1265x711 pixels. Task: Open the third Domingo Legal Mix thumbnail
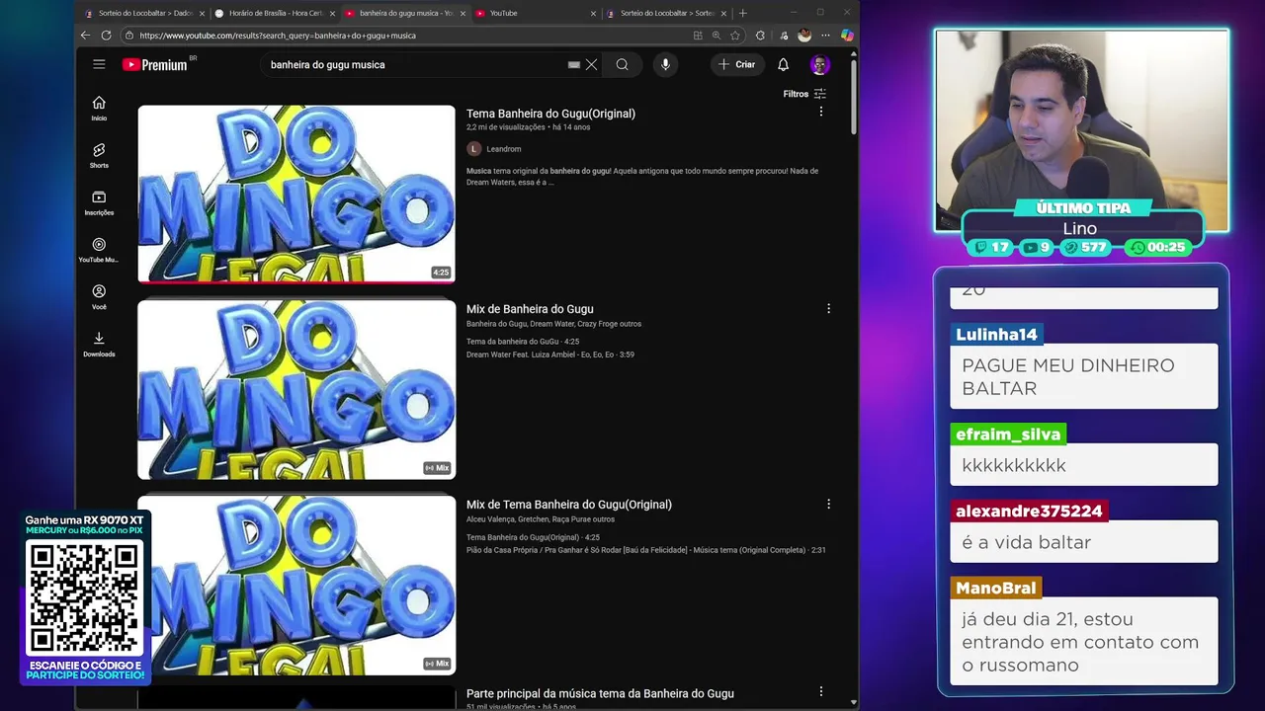pos(296,585)
